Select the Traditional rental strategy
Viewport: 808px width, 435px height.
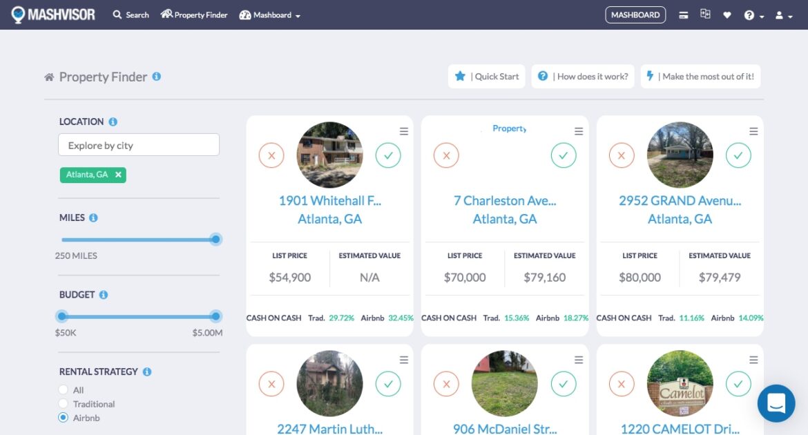coord(63,404)
